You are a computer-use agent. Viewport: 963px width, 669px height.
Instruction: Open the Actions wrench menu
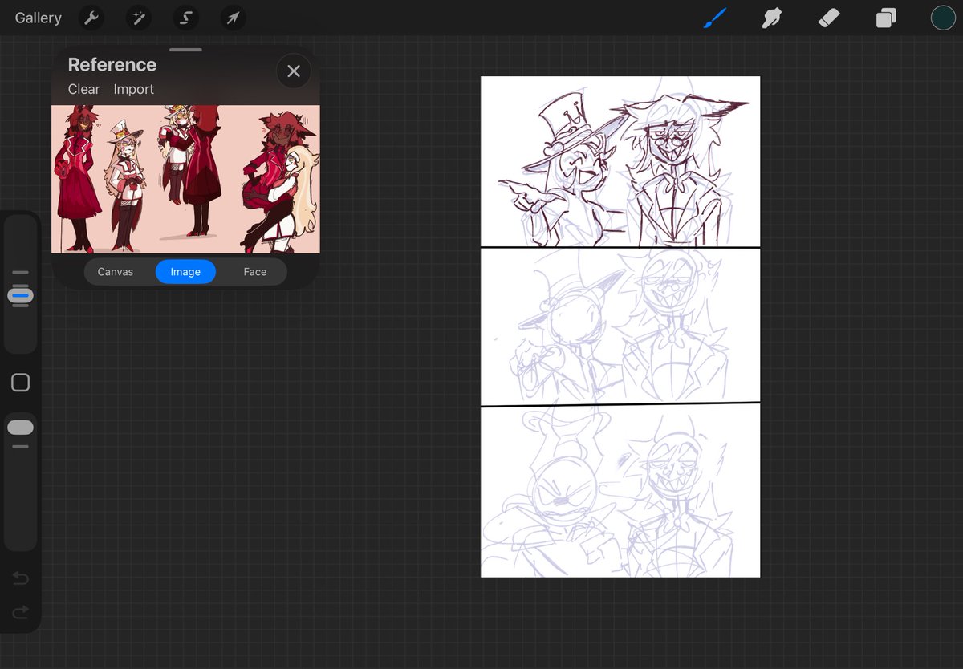coord(91,18)
